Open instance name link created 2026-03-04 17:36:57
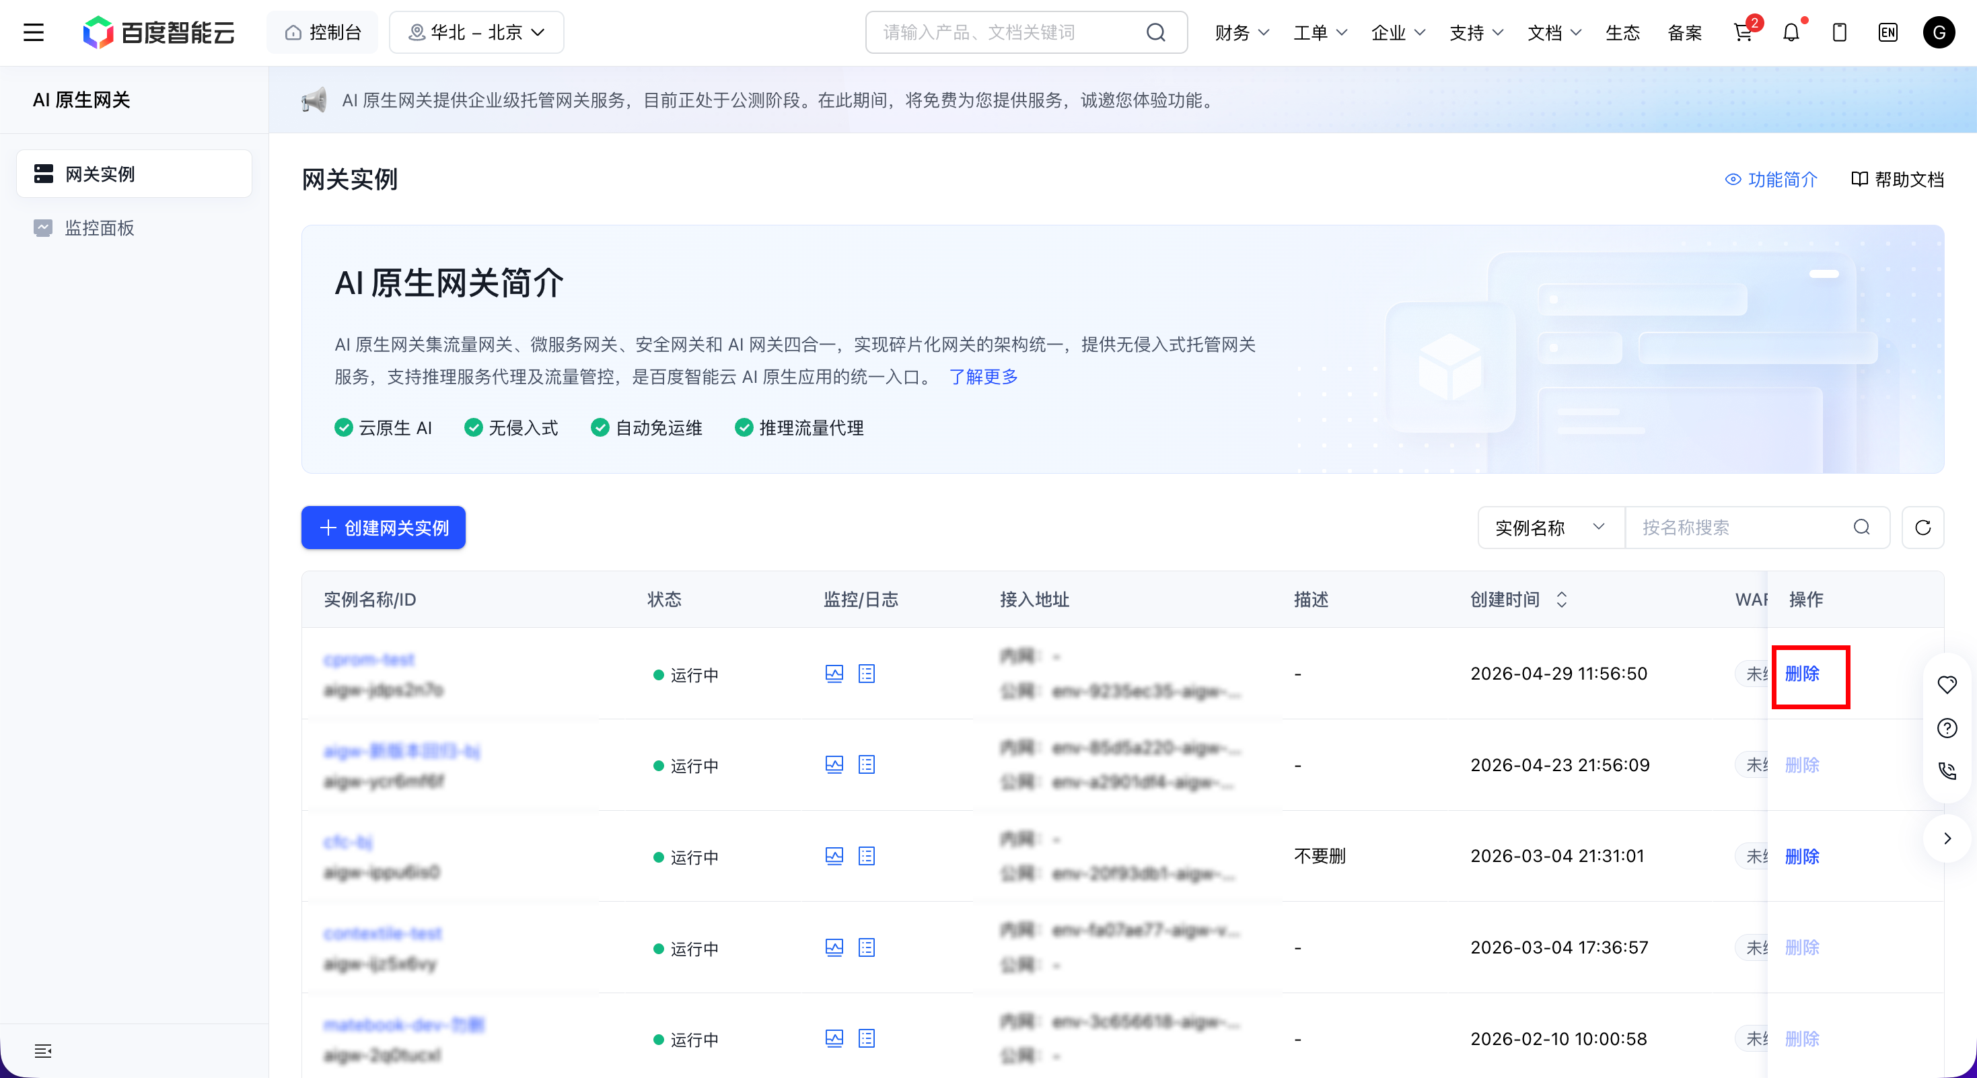Image resolution: width=1977 pixels, height=1078 pixels. pos(383,933)
